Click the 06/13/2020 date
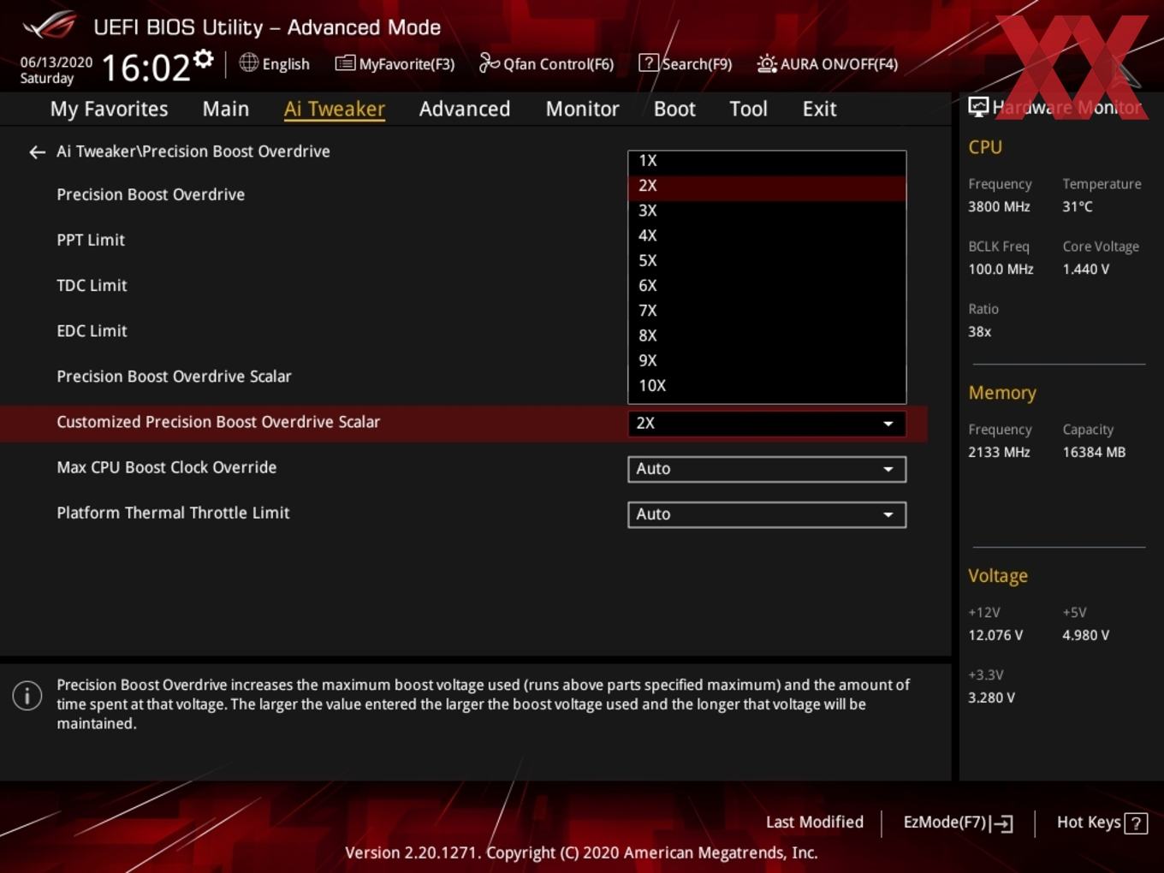The image size is (1164, 873). click(56, 62)
